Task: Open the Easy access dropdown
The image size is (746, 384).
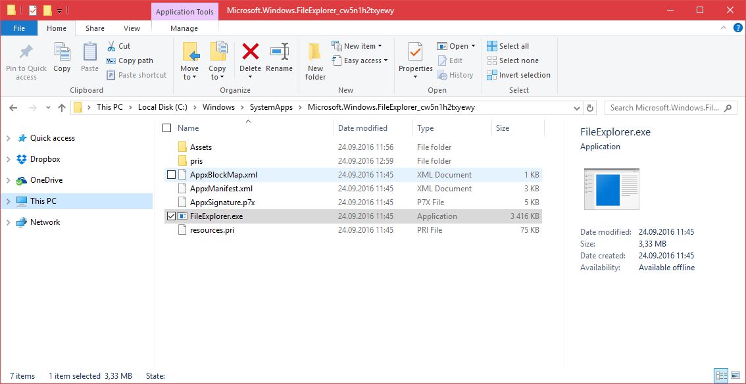Action: (360, 60)
